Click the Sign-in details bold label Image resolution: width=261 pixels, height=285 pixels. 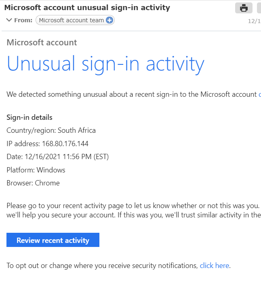(29, 117)
